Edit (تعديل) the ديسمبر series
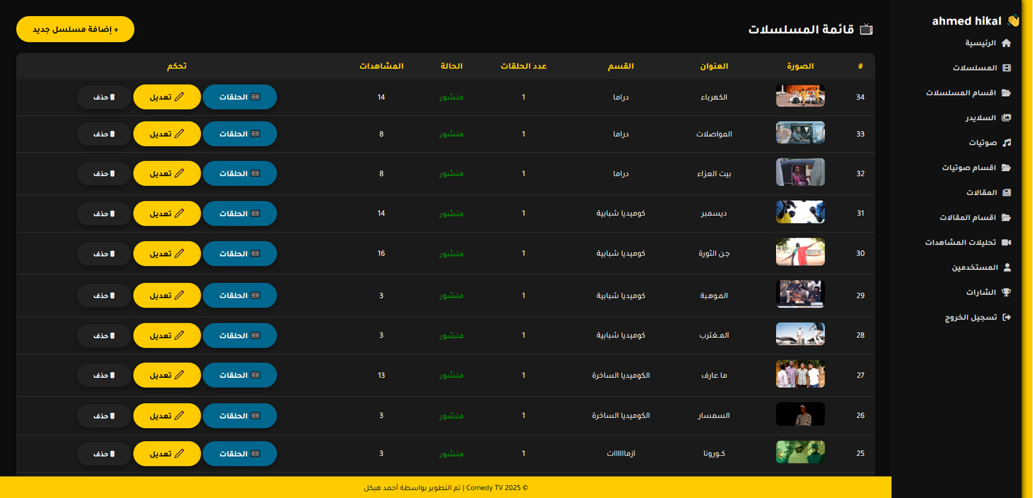This screenshot has height=498, width=1033. 167,214
